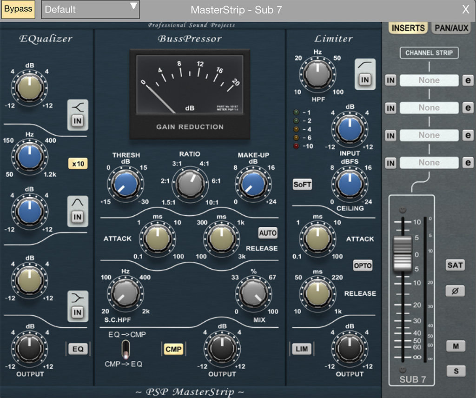Click the Limiter ATTACK knob

(317, 239)
